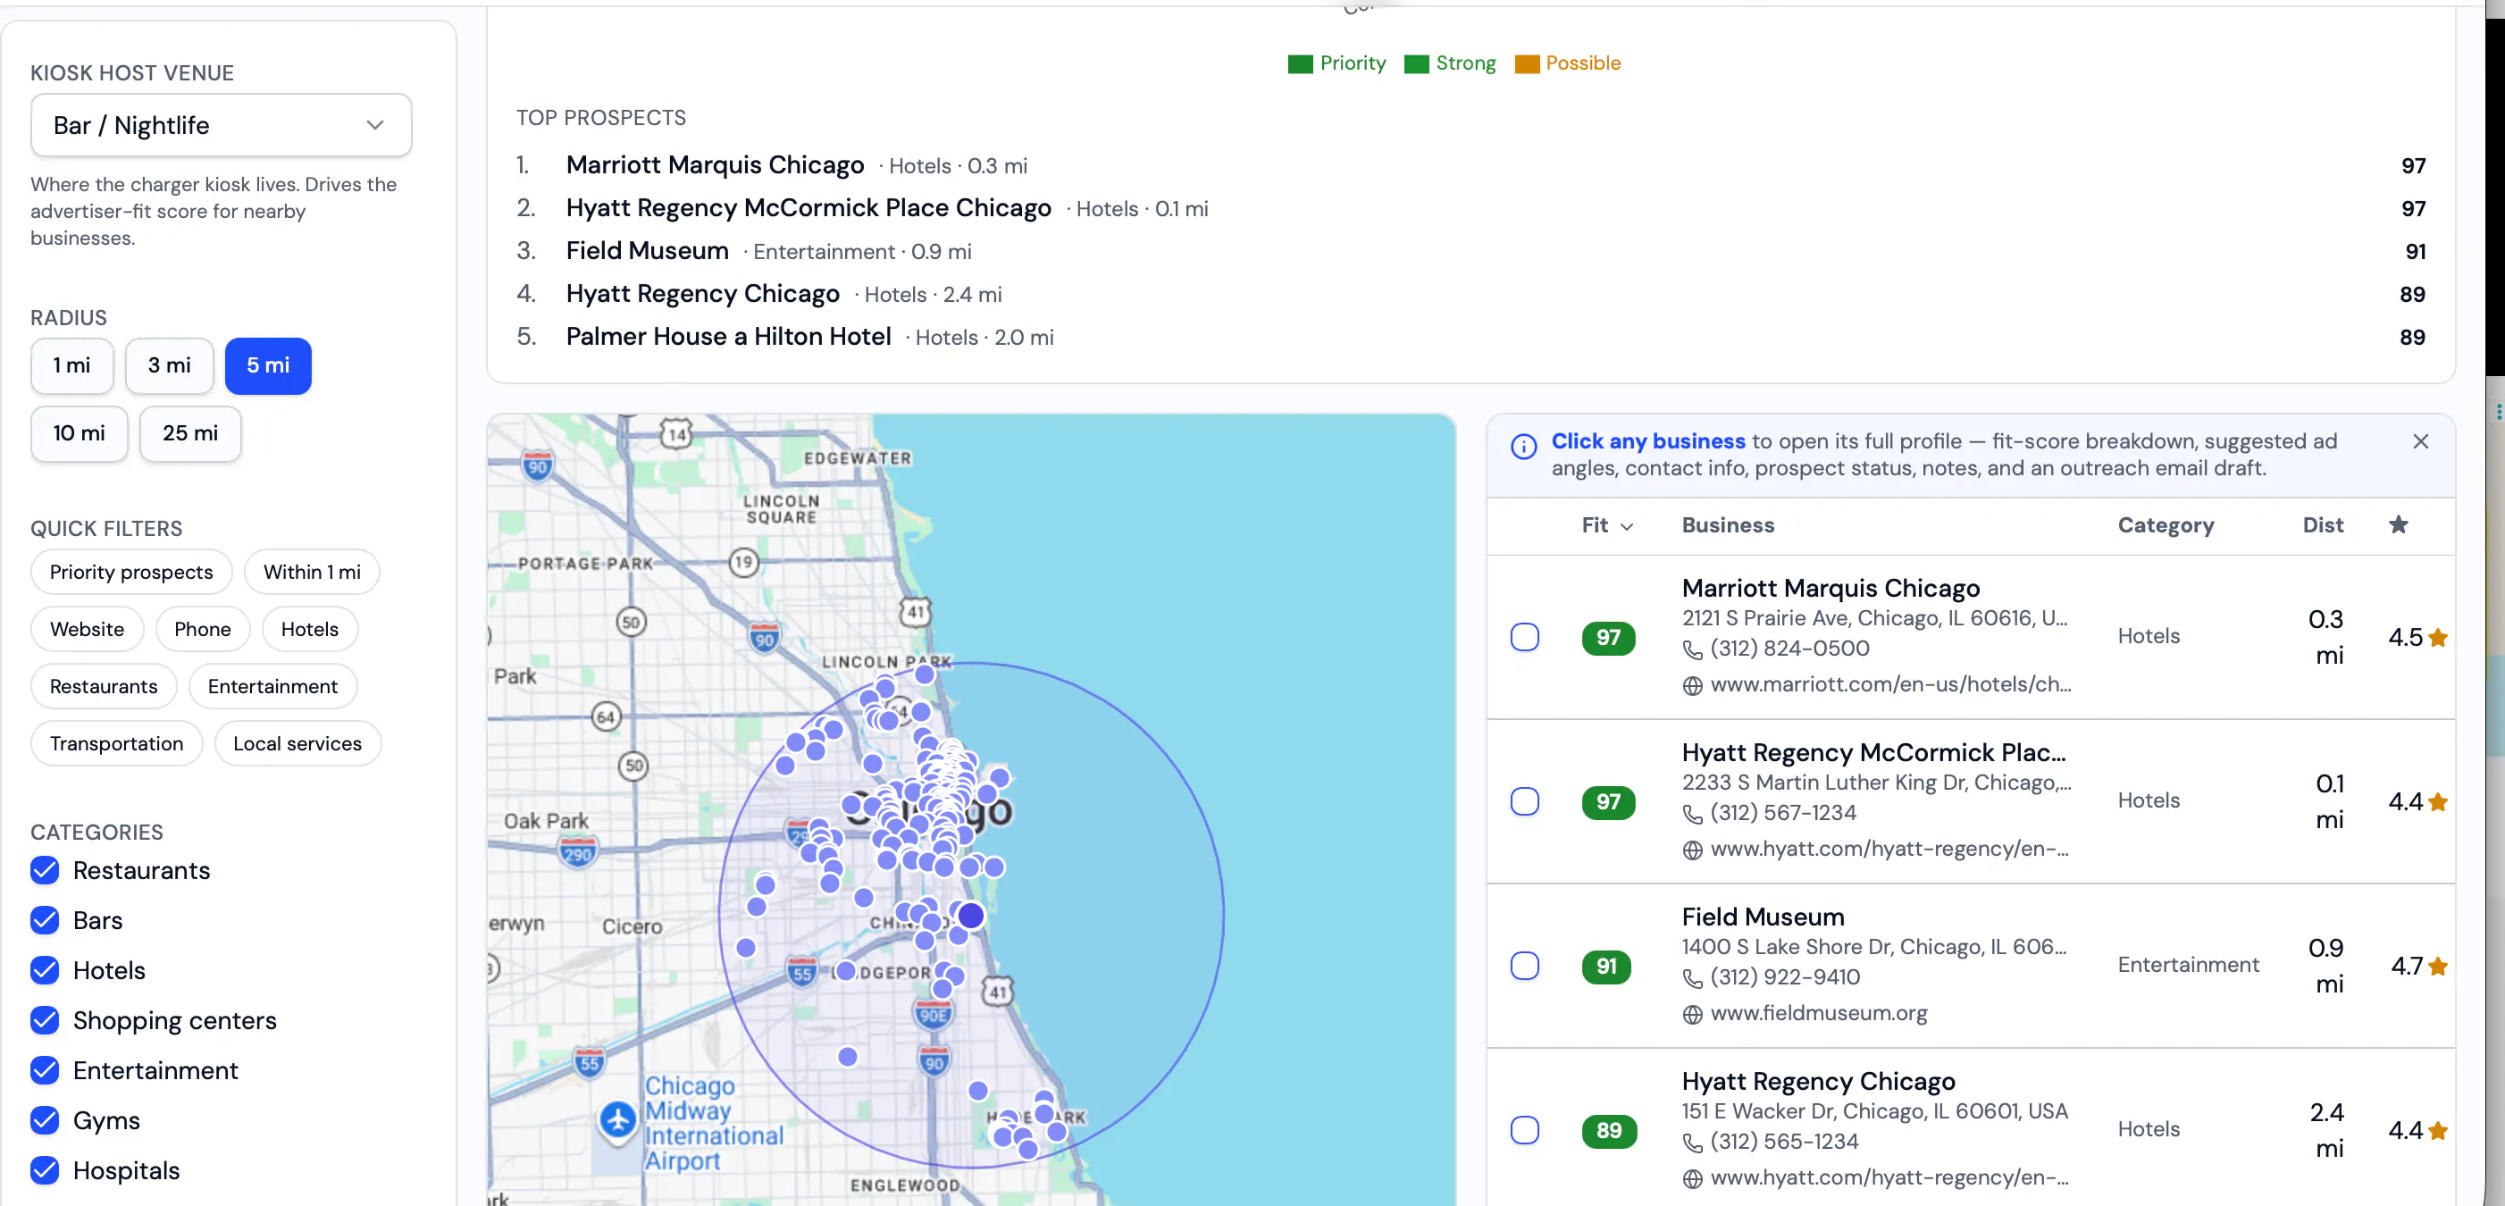Click the Hyatt Regency Chicago website globe icon
The width and height of the screenshot is (2505, 1206).
1692,1179
